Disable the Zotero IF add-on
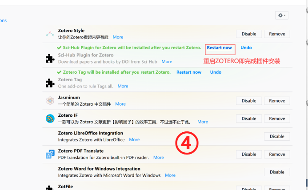 tap(249, 119)
